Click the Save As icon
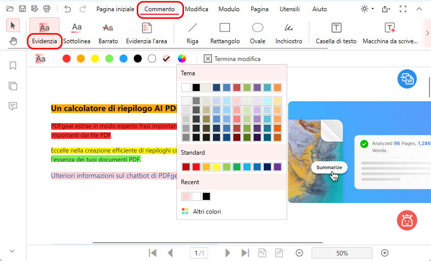Screen dimensions: 431x261 click(x=35, y=9)
